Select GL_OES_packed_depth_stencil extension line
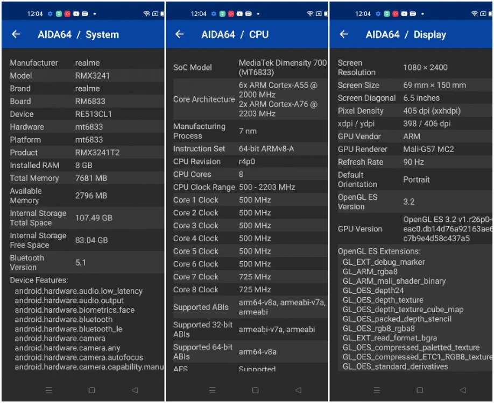 tap(397, 319)
